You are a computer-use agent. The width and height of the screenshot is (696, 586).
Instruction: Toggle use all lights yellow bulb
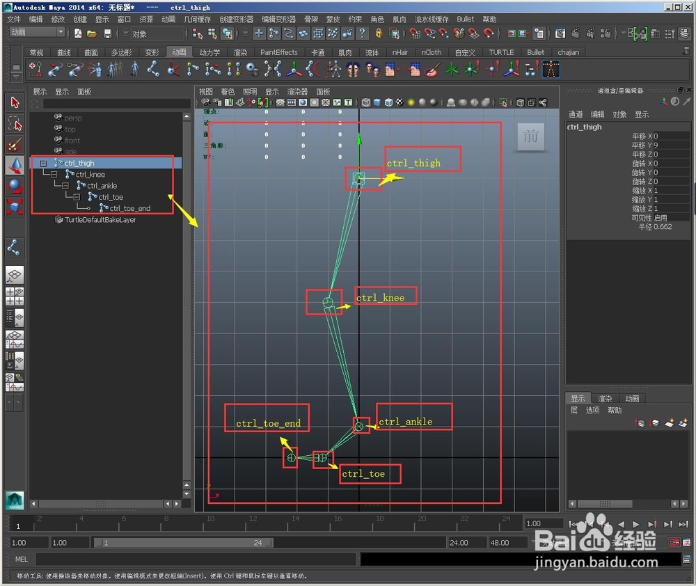[x=411, y=102]
